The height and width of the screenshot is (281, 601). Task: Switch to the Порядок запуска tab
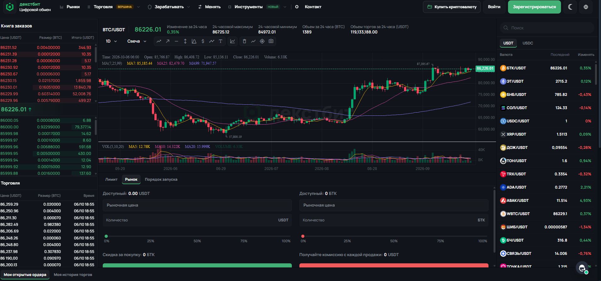(161, 179)
